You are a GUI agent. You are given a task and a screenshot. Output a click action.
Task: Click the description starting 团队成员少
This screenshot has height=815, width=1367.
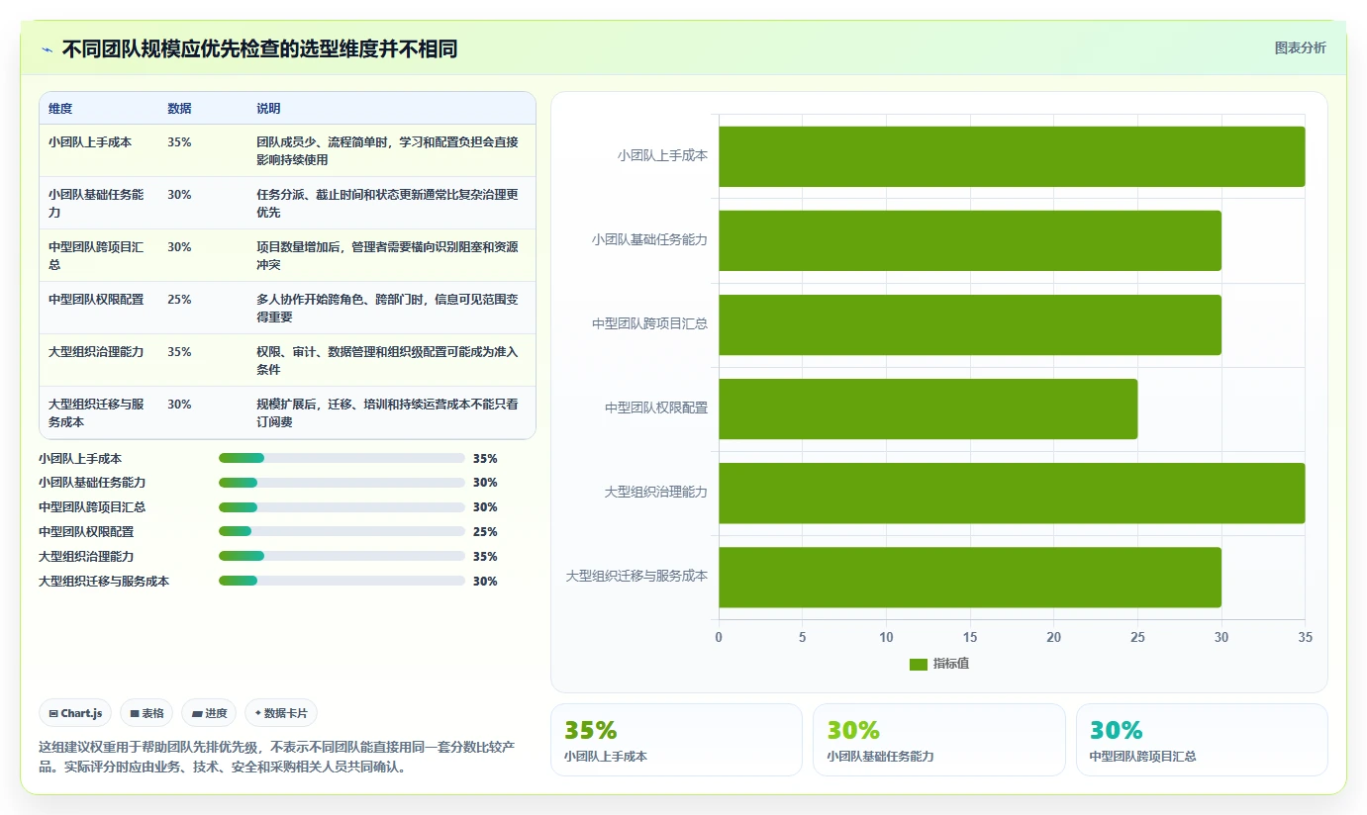pyautogui.click(x=387, y=150)
